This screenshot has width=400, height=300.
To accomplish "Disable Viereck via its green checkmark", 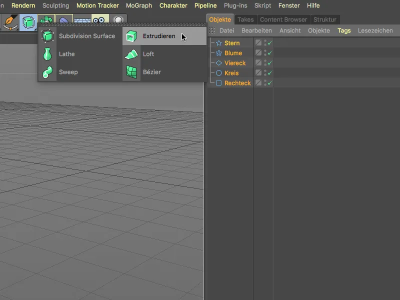I will 270,63.
